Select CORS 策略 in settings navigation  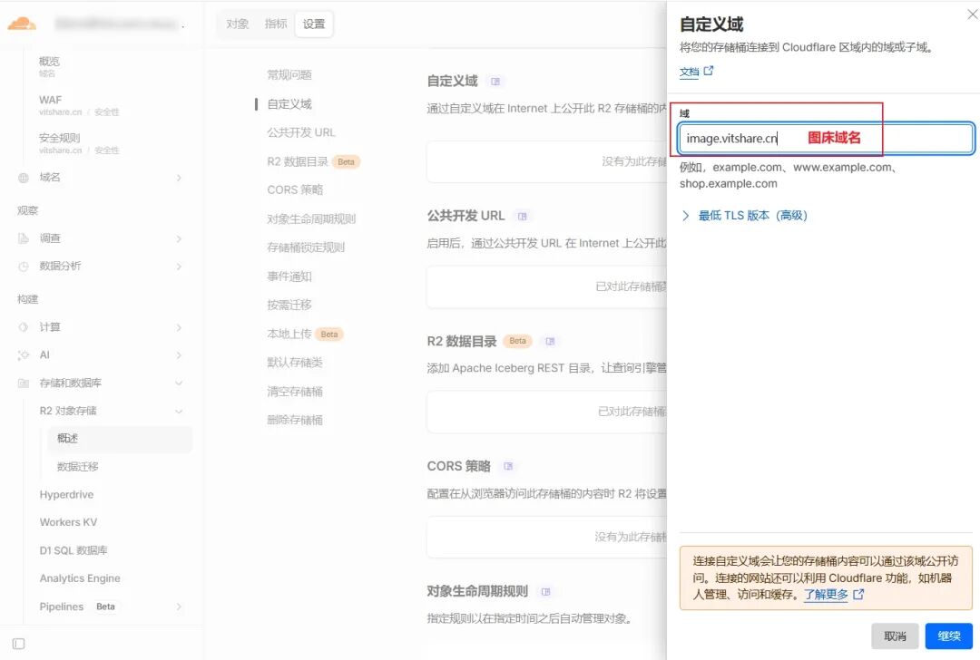point(295,189)
